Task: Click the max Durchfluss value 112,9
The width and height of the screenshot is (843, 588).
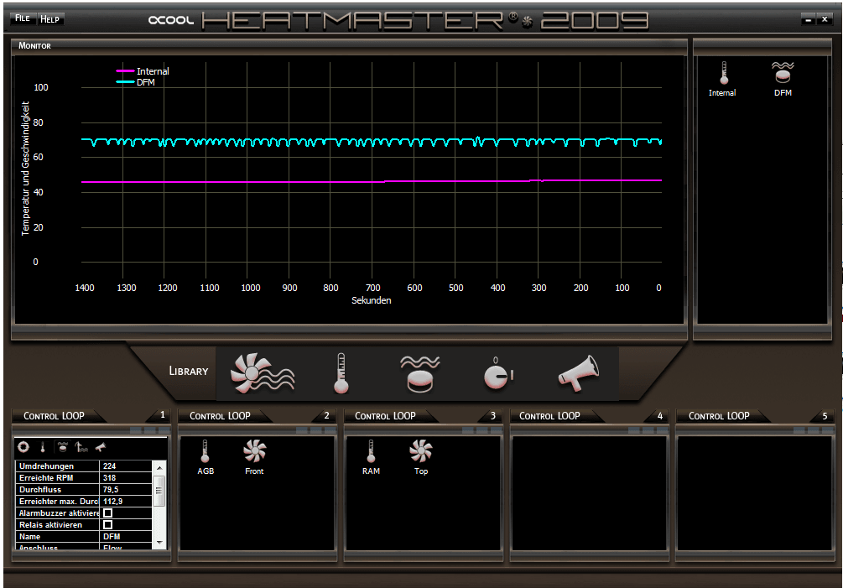Action: [126, 502]
